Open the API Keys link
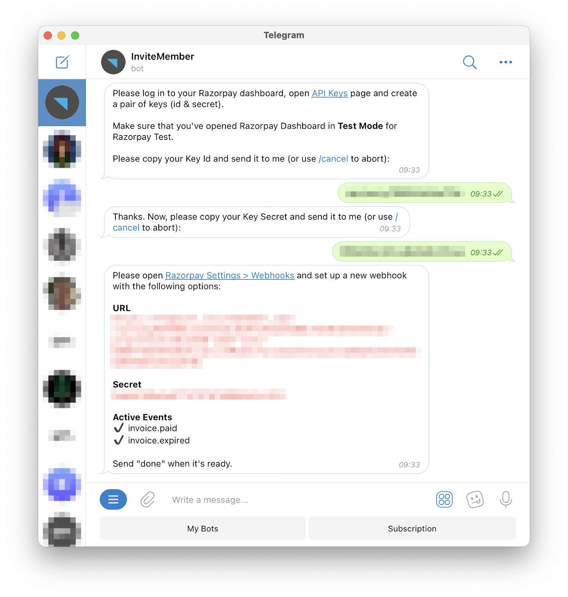Viewport: 568px width, 597px height. tap(330, 93)
